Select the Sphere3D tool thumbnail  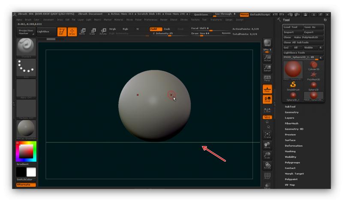[313, 86]
